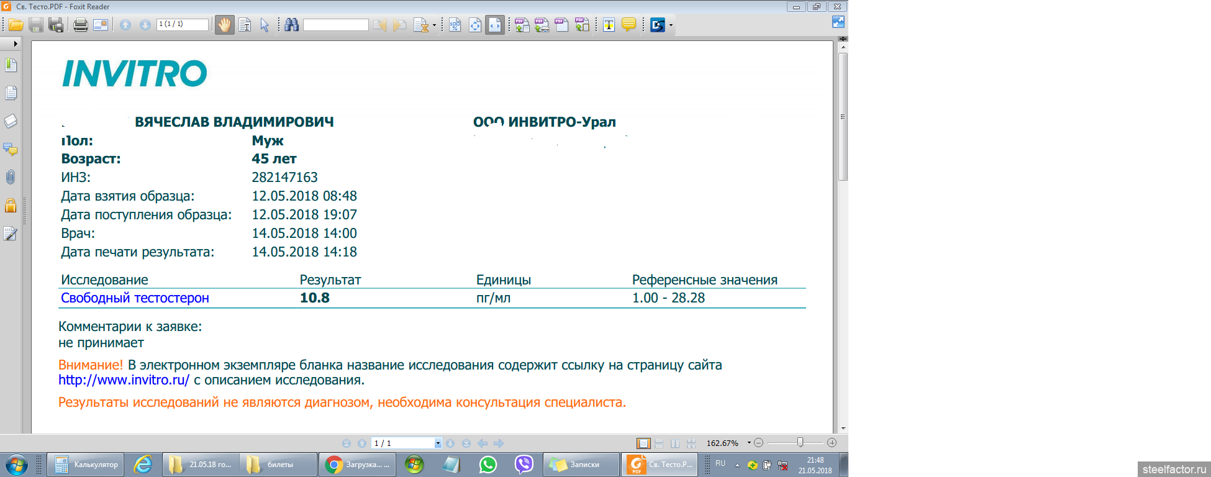Click the email document icon

tap(101, 25)
